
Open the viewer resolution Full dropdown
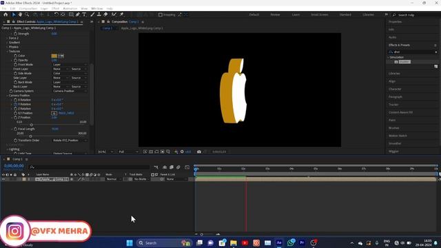tap(128, 152)
